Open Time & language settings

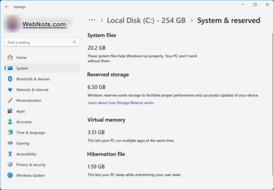(42, 132)
